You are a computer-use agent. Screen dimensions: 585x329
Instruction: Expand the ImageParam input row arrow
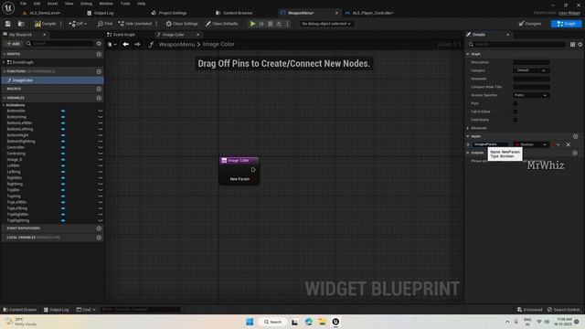[x=468, y=144]
